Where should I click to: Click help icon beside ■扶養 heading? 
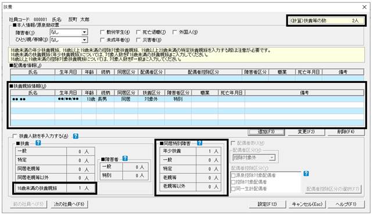click(x=38, y=143)
